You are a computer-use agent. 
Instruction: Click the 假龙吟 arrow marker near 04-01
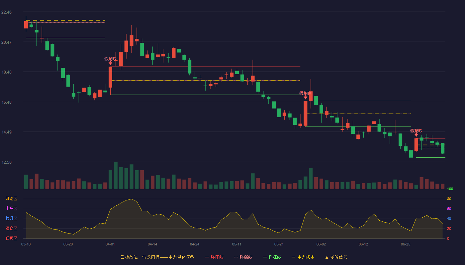click(x=110, y=63)
